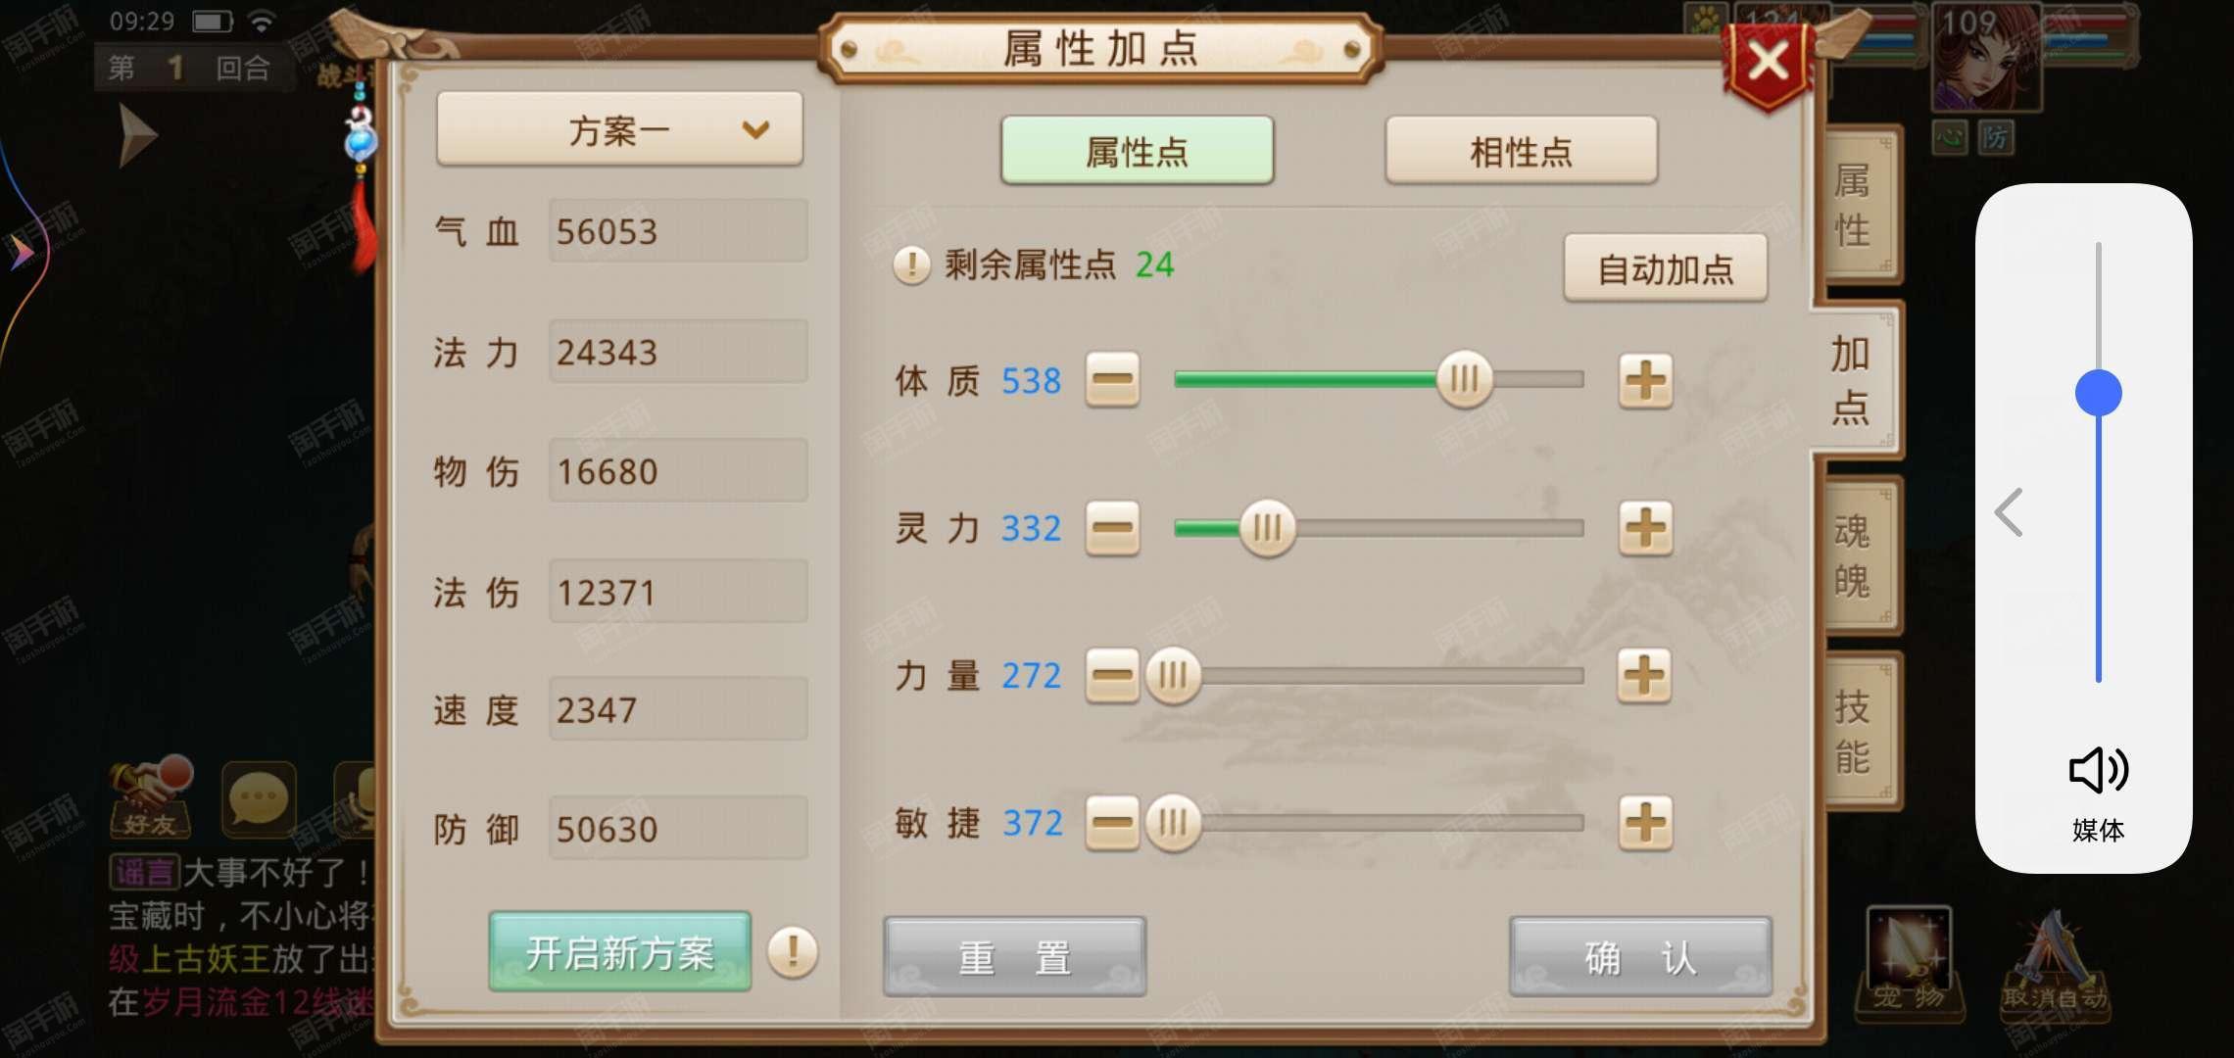Tap the media volume speaker icon
The image size is (2234, 1058).
2098,770
